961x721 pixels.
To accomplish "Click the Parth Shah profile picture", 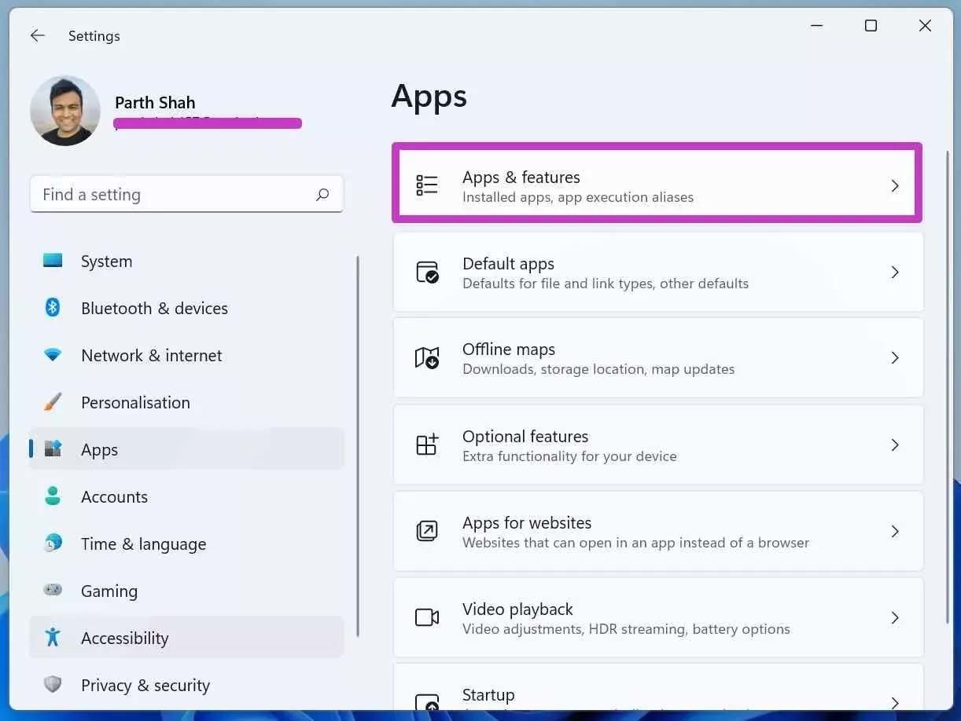I will click(x=65, y=111).
